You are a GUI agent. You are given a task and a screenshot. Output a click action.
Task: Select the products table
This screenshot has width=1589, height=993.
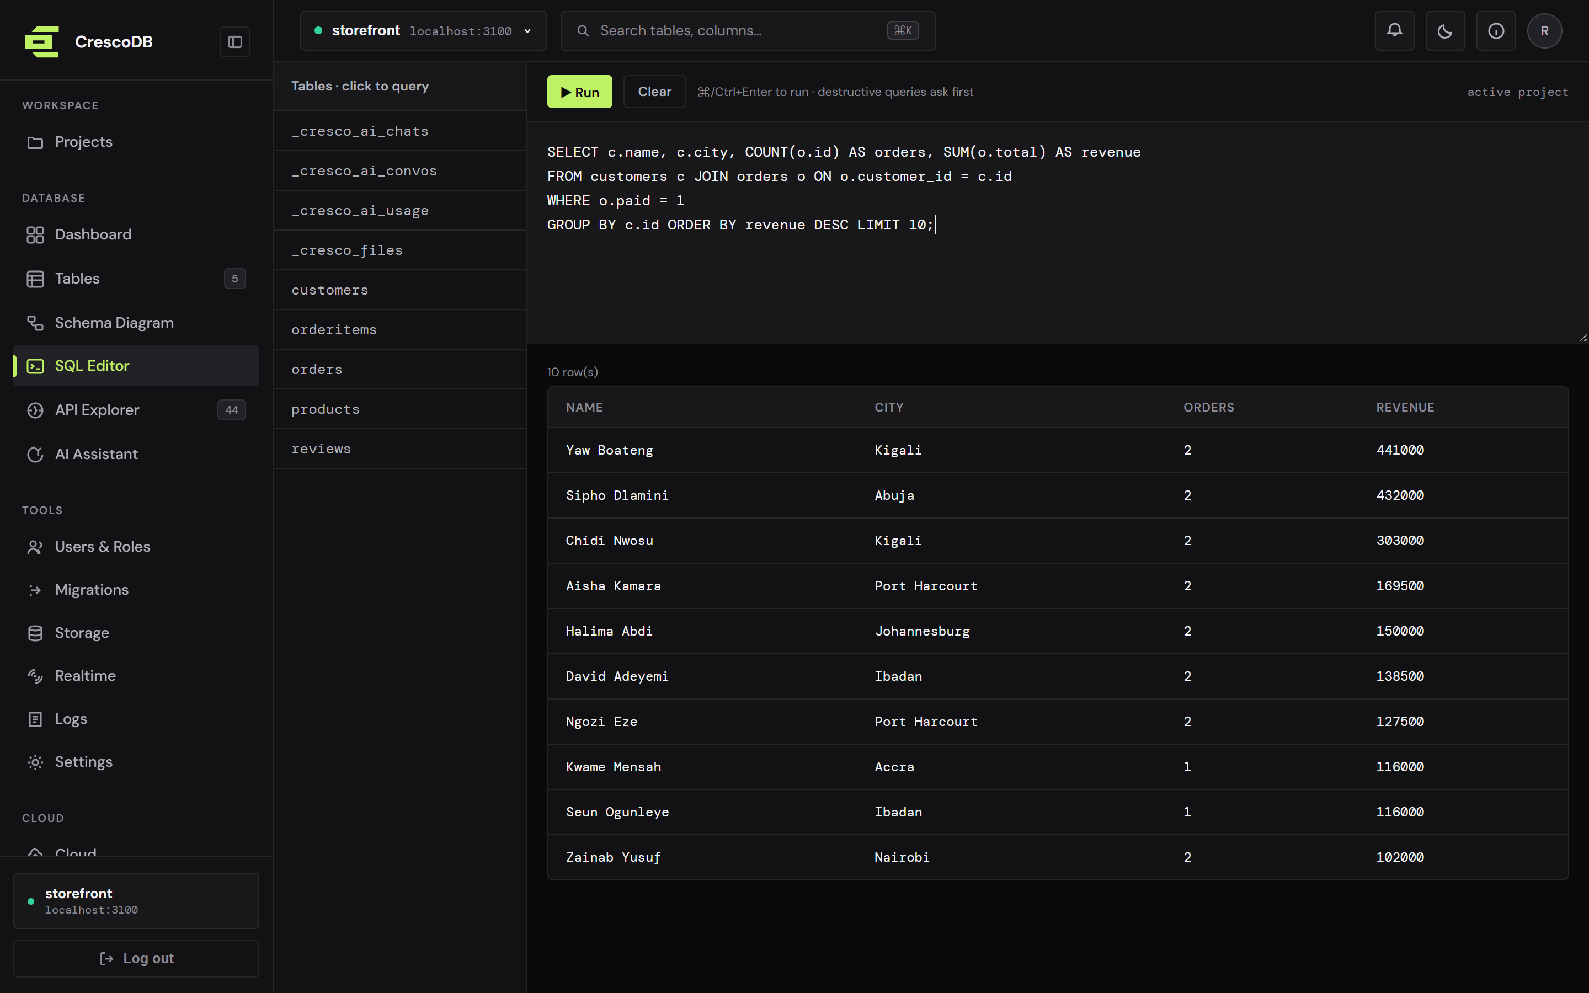point(400,409)
